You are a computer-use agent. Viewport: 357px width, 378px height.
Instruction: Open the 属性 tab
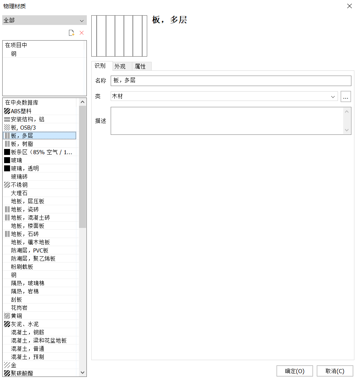pos(140,67)
